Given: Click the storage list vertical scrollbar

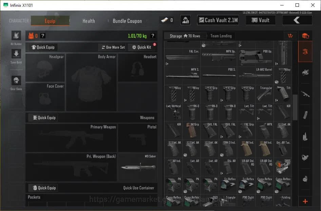Looking at the screenshot, I should [295, 107].
